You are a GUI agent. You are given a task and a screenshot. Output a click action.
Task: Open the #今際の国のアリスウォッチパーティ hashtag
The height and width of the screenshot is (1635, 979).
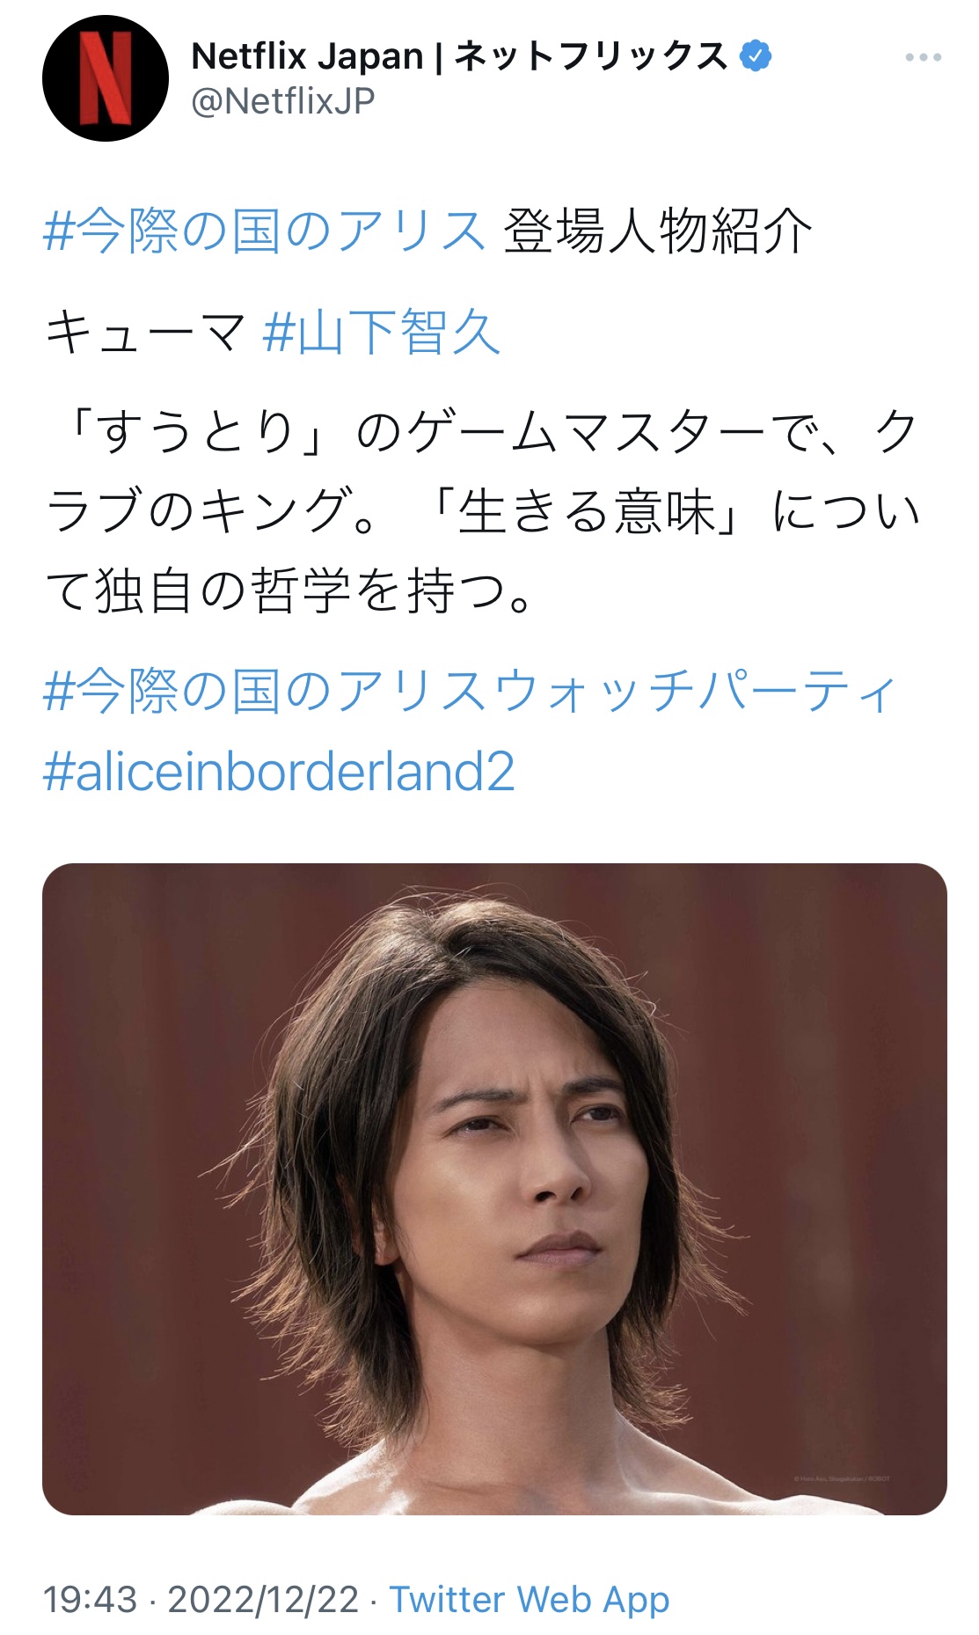pos(470,692)
